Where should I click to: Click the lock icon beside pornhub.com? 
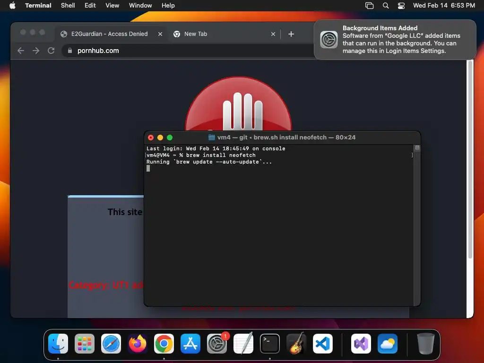point(70,51)
